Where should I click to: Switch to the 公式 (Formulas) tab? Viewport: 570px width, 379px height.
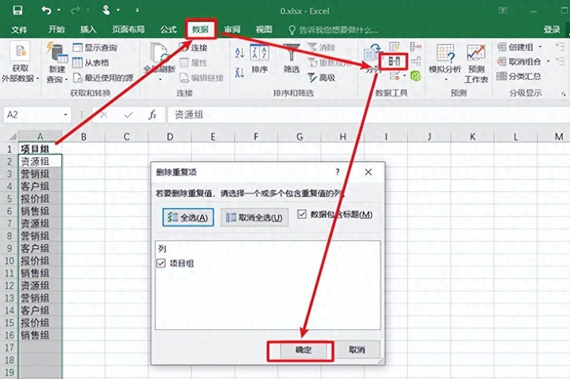pyautogui.click(x=168, y=29)
